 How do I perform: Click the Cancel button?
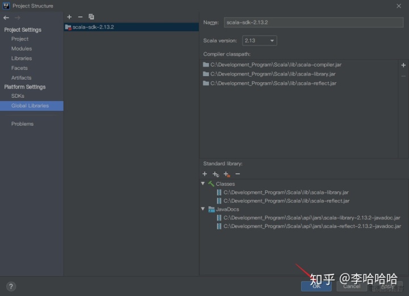tap(352, 286)
